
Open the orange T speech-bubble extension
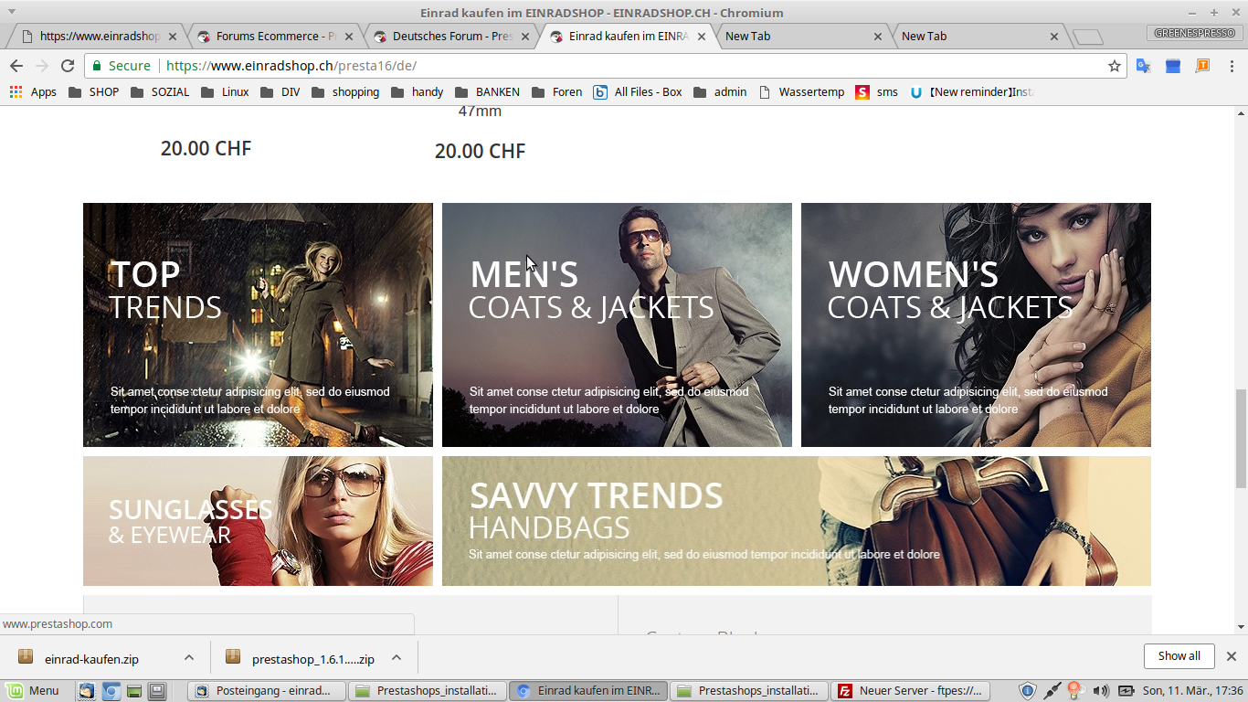[x=1202, y=66]
